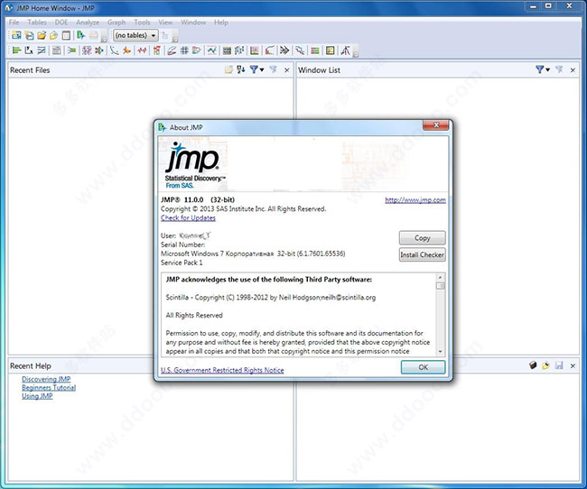Click the text JMP 11.0.0 (32-bit)
The width and height of the screenshot is (587, 489).
click(198, 199)
